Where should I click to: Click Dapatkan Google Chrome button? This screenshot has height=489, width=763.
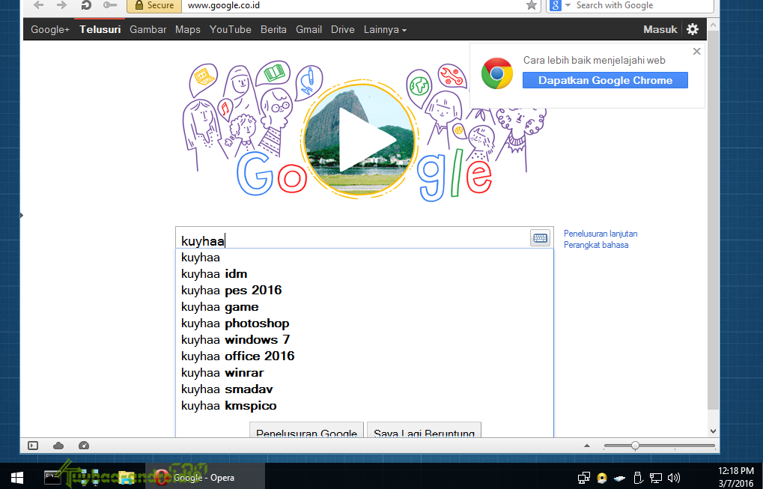click(605, 80)
